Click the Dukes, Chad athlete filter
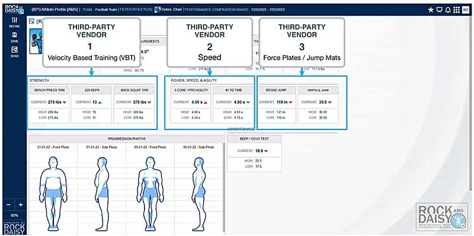 click(x=168, y=9)
